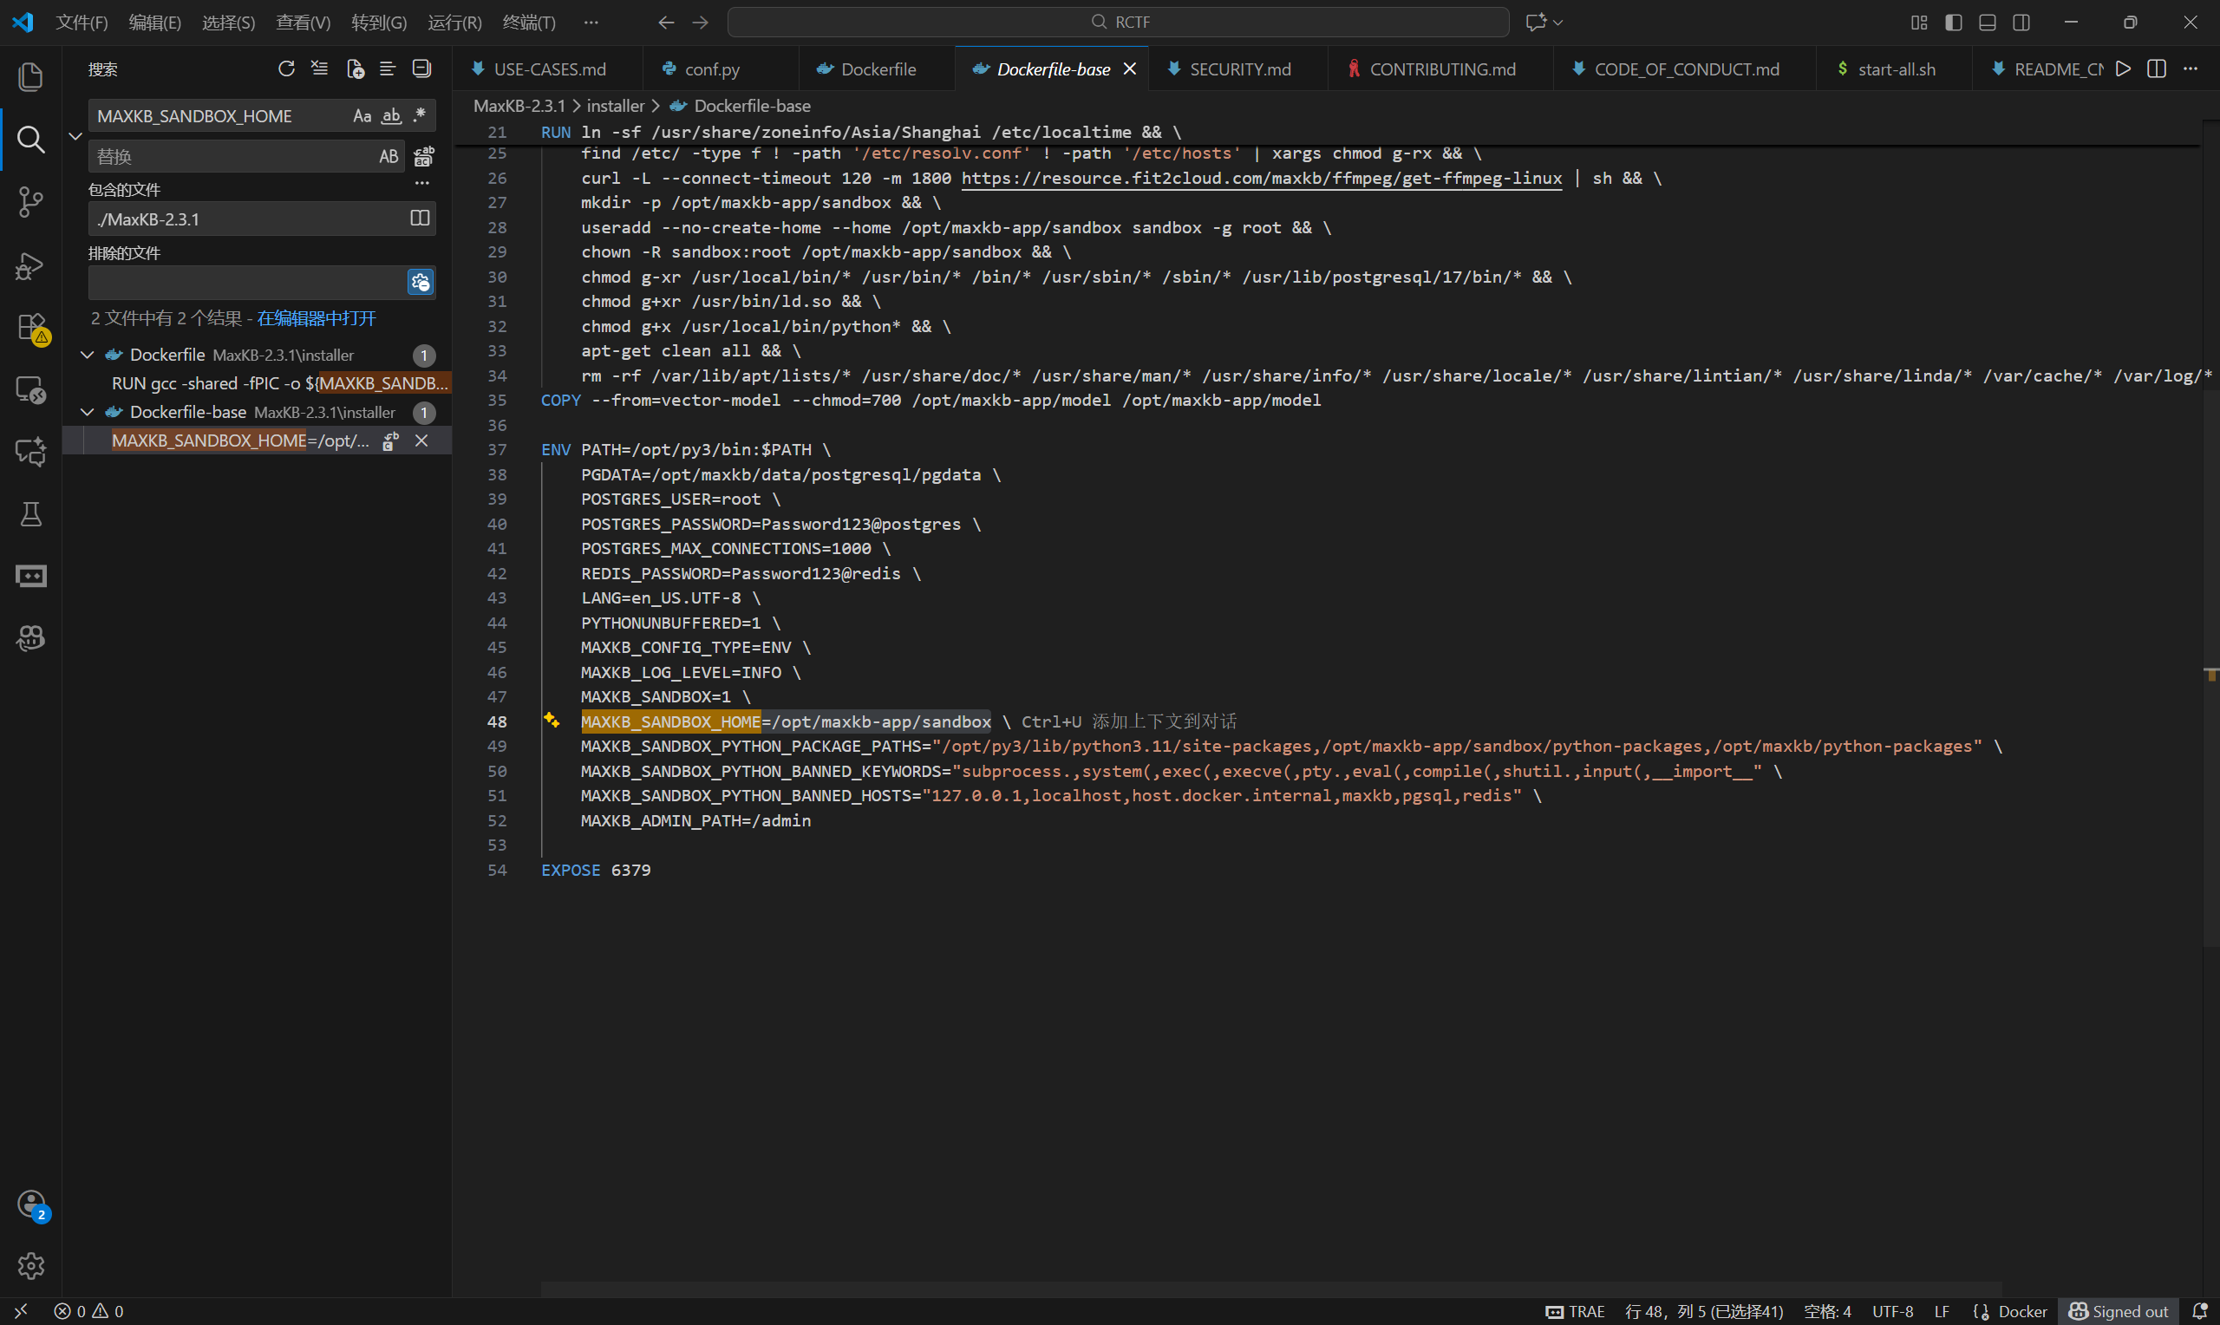Click 在编辑器中打开 link
Screen dimensions: 2220x1325
click(x=316, y=318)
